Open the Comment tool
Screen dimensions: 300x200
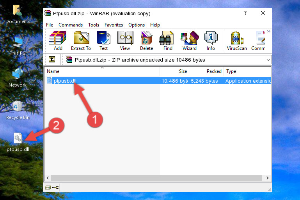(x=259, y=41)
